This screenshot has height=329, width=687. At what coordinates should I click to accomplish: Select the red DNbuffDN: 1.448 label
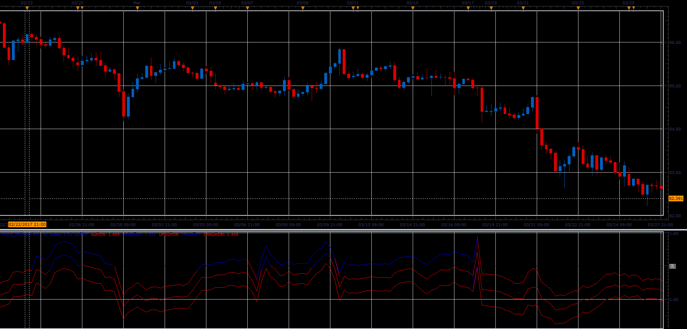click(x=221, y=234)
